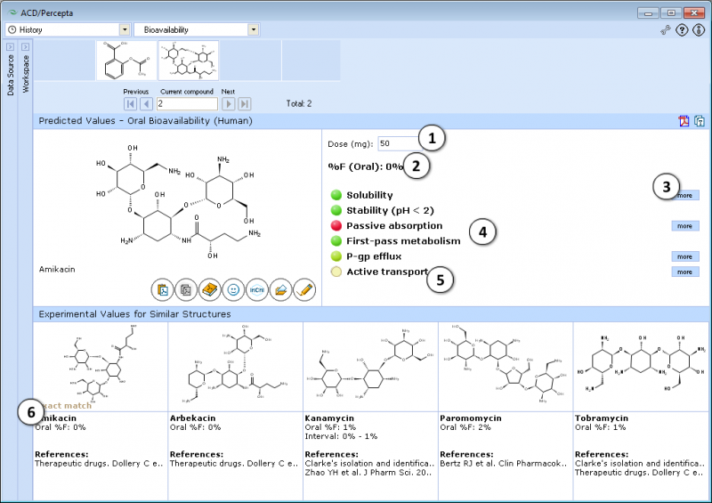Click 'more' button for Active transport

(684, 272)
